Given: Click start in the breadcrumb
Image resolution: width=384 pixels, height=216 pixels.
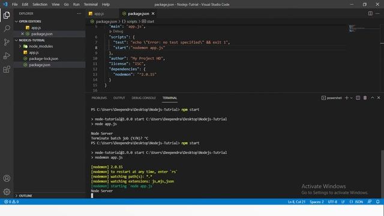Looking at the screenshot, I should [x=151, y=22].
